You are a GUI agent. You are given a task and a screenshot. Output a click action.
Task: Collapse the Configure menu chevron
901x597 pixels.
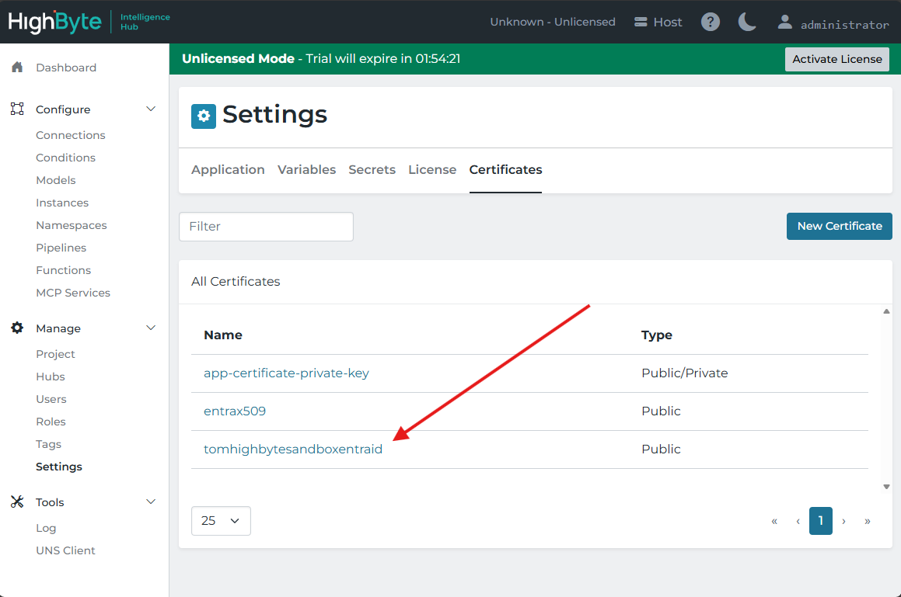(151, 109)
